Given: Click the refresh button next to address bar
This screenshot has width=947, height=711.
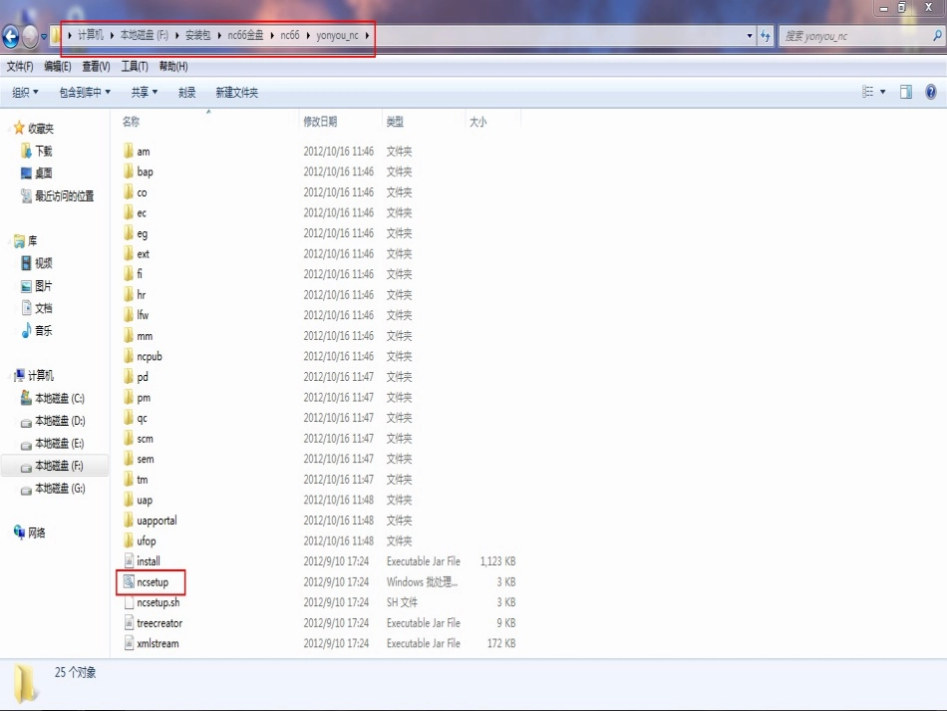Looking at the screenshot, I should (766, 36).
